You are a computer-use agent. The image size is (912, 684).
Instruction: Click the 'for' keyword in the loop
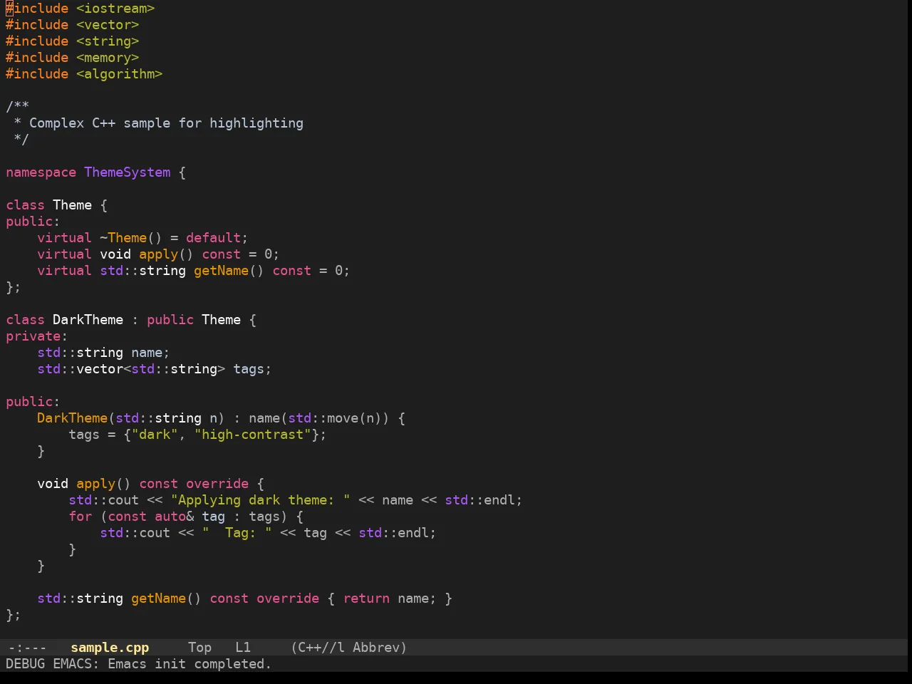[x=81, y=517]
